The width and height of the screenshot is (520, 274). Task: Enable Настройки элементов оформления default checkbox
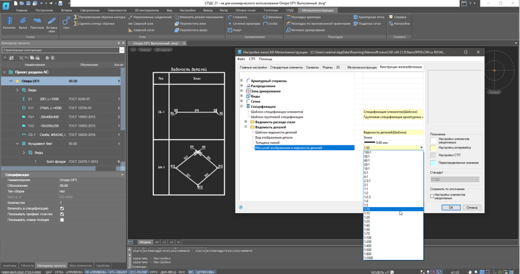pyautogui.click(x=432, y=196)
